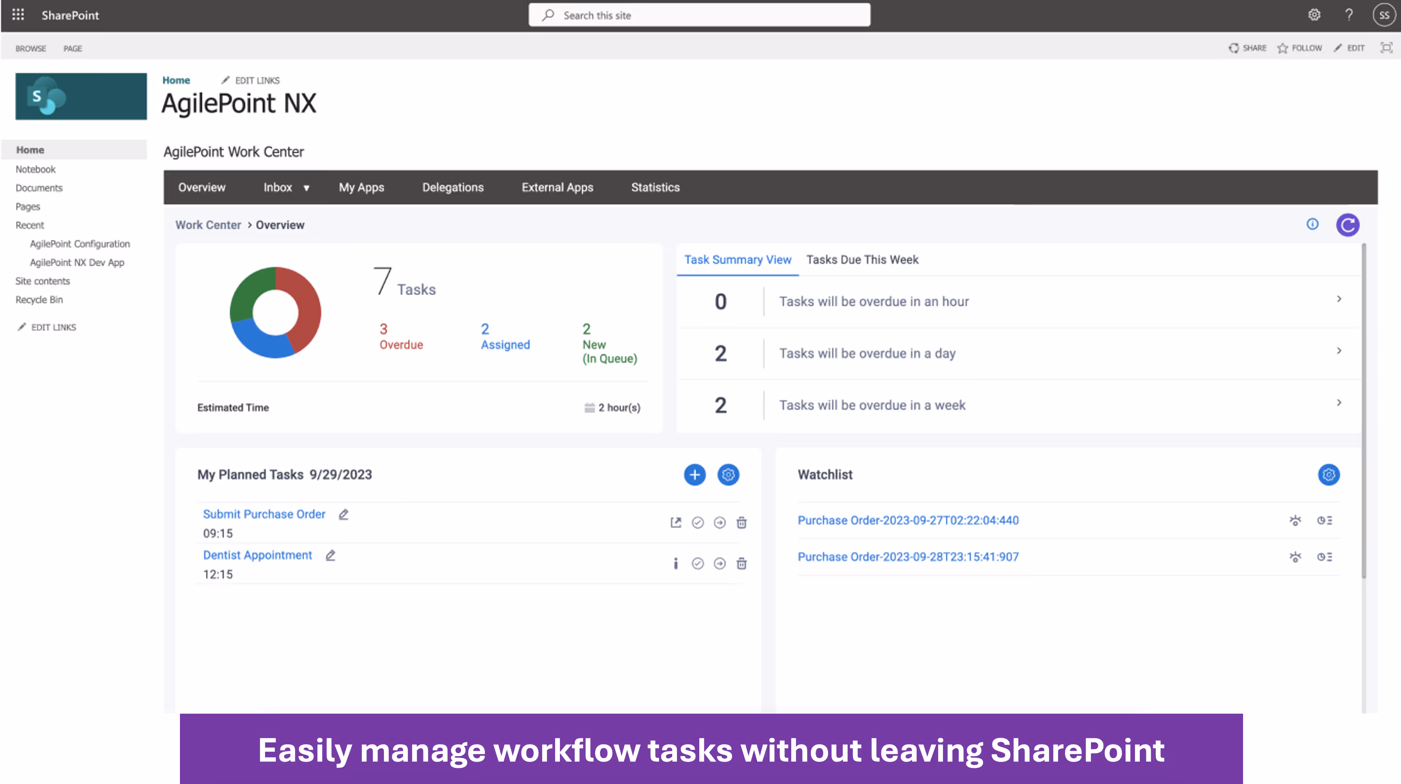View details of 09-27 Purchase Order
Image resolution: width=1401 pixels, height=784 pixels.
point(1324,520)
